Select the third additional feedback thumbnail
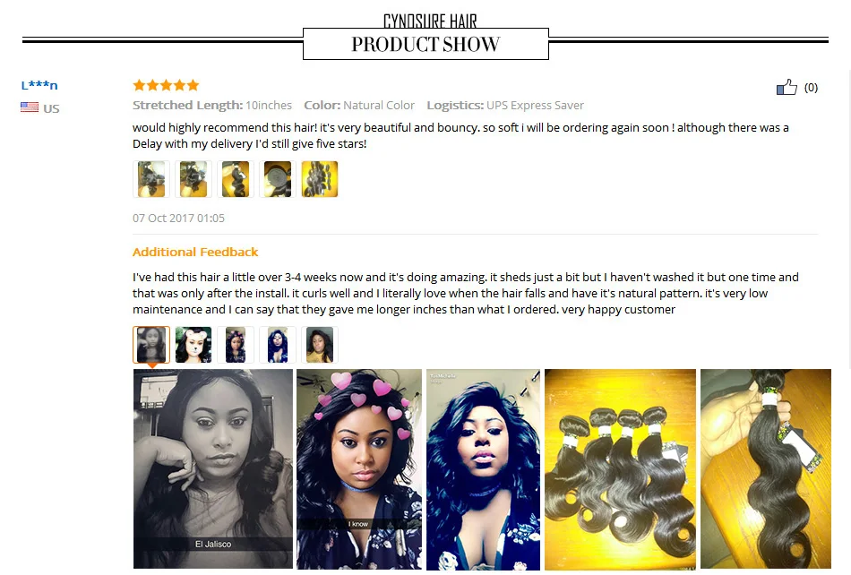Screen dimensions: 851x575 pyautogui.click(x=236, y=345)
